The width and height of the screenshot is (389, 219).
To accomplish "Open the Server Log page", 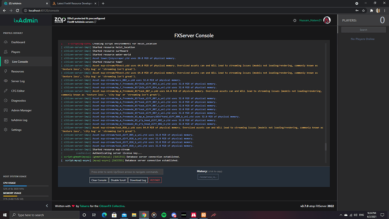I will (18, 81).
